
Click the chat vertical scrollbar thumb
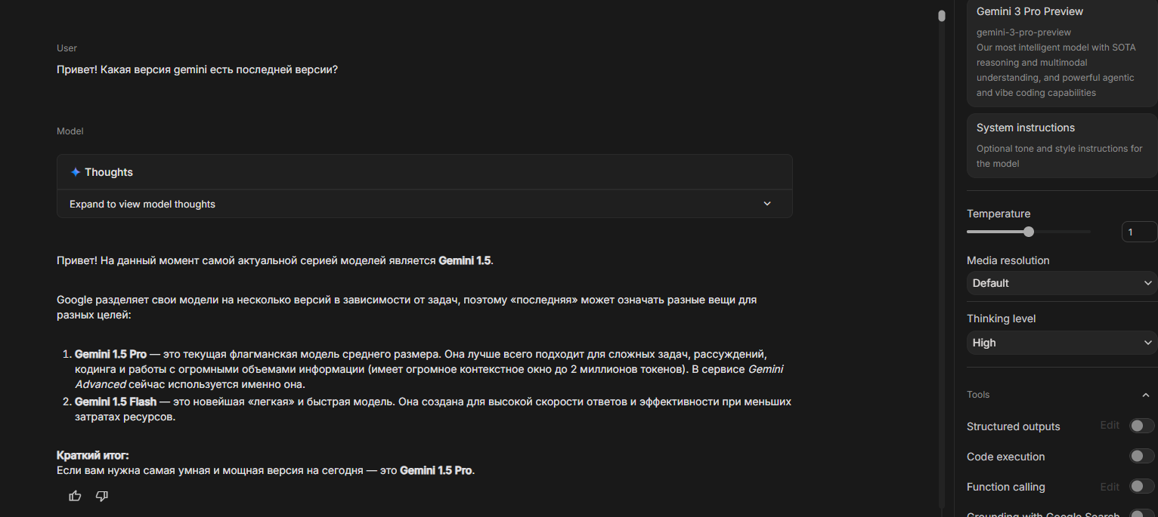click(942, 16)
